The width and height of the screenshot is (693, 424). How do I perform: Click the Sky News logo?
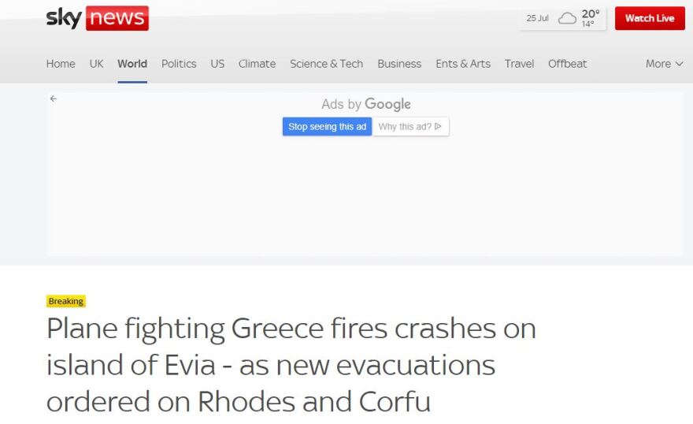[x=97, y=18]
